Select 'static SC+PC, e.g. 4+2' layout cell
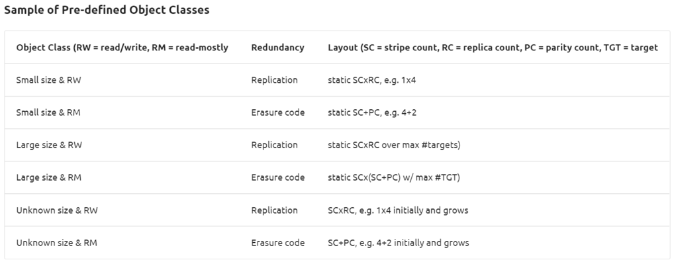Viewport: 678px width, 264px height. 372,112
